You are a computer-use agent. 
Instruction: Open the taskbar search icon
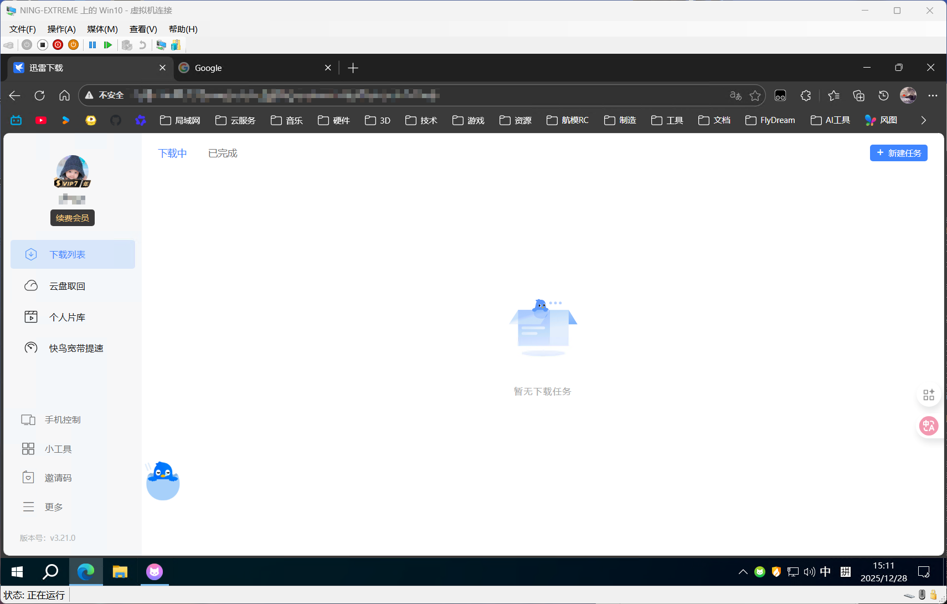(51, 572)
